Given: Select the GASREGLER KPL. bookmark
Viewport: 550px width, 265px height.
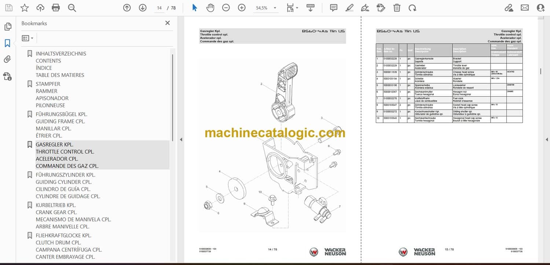Looking at the screenshot, I should coord(54,145).
